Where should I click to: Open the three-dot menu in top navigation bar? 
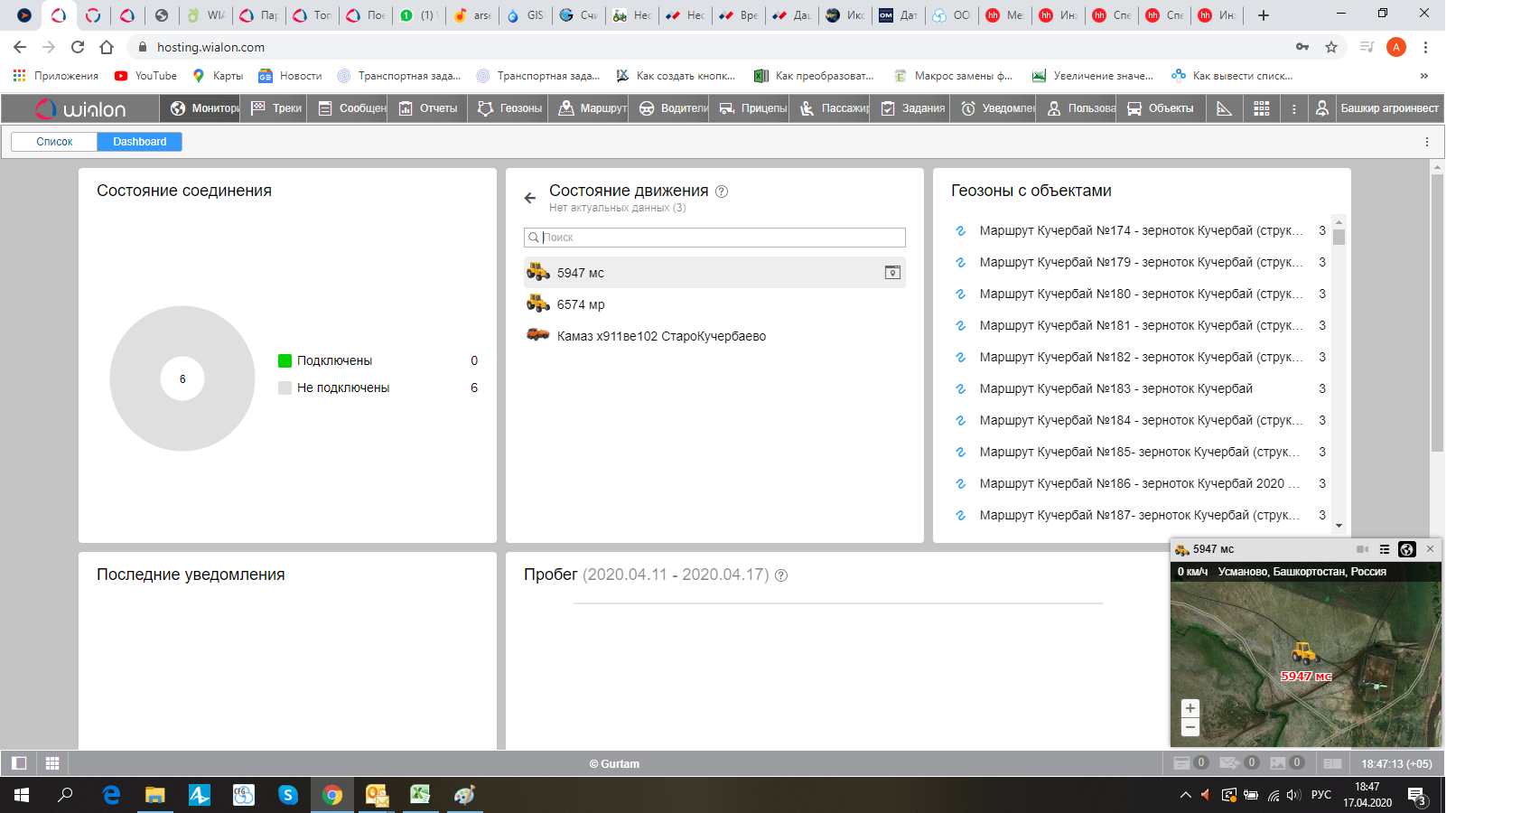click(x=1293, y=108)
